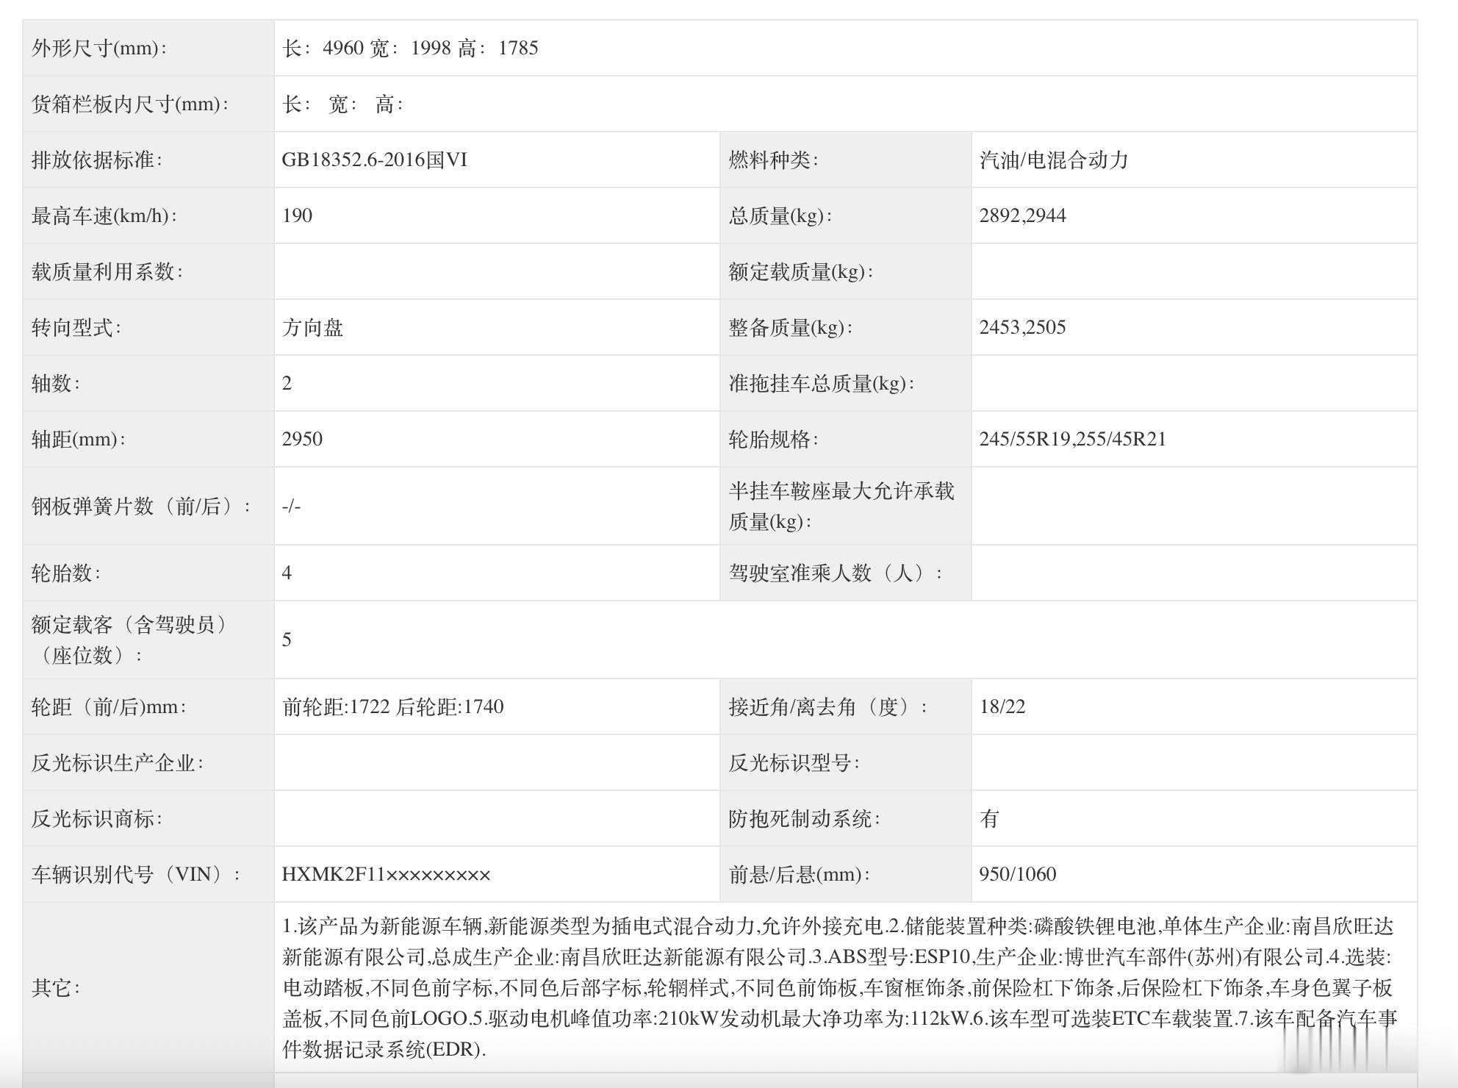Click the '最高车速(km/h):' label

[104, 215]
